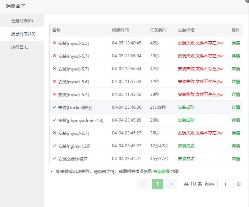Open the 执行日志 tab
The height and width of the screenshot is (207, 249).
[22, 47]
